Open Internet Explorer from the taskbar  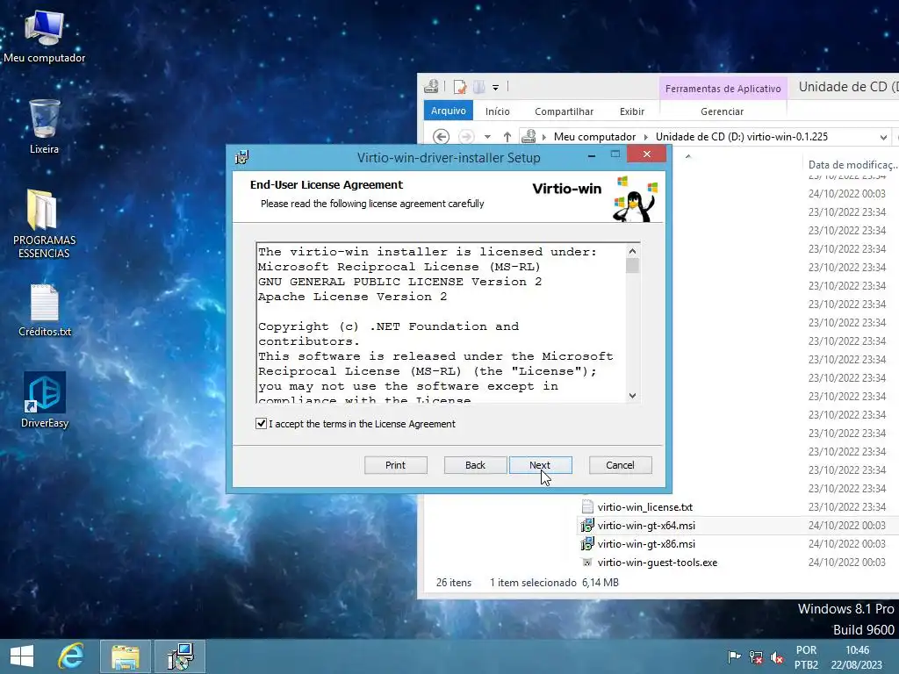coord(71,656)
